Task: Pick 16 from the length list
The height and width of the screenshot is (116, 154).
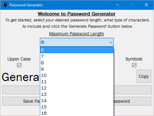Action: 77,113
